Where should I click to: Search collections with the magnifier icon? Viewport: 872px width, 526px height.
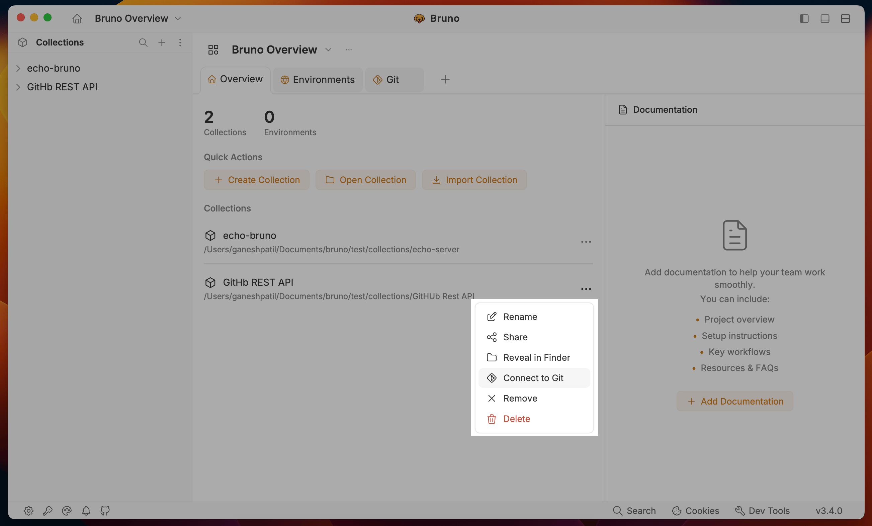point(143,42)
